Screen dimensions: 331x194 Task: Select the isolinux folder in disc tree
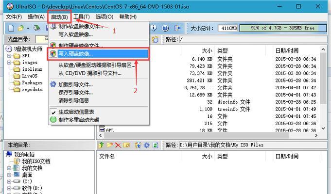pos(32,69)
